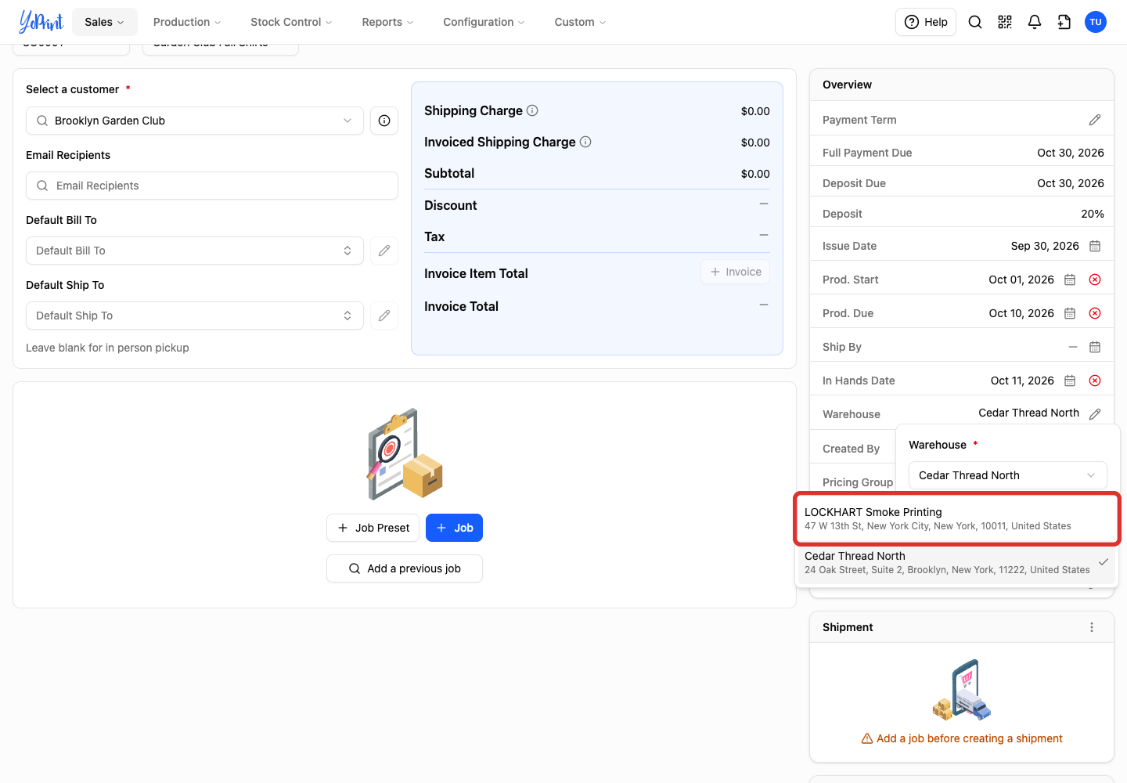Open the Issue Date calendar picker

pyautogui.click(x=1095, y=246)
